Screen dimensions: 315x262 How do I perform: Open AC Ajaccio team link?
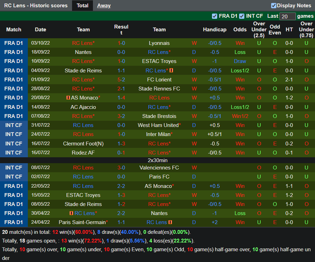click(x=83, y=107)
